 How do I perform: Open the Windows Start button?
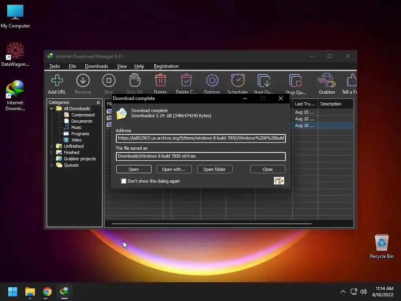coord(13,292)
